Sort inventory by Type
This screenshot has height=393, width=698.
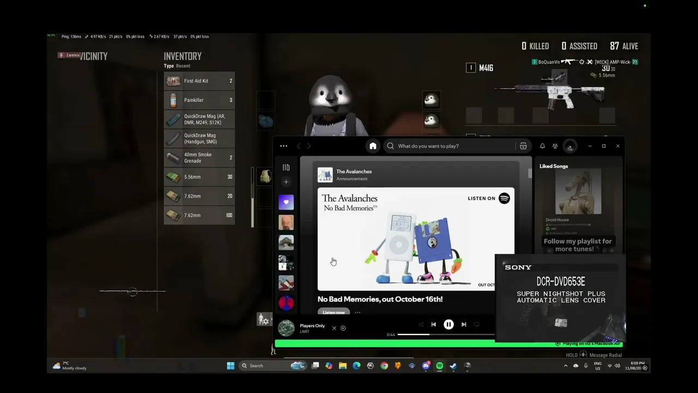(x=169, y=66)
